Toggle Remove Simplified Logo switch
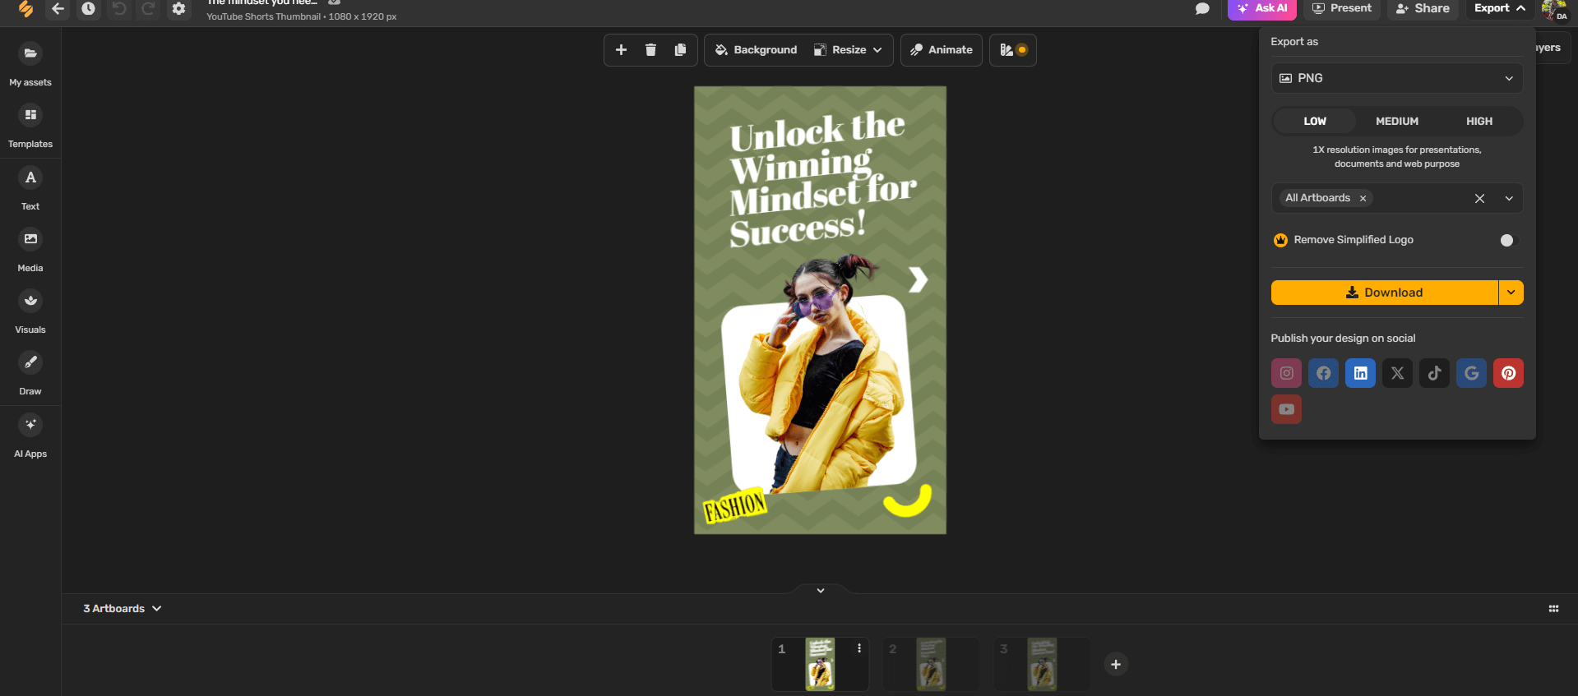The width and height of the screenshot is (1578, 696). coord(1510,240)
